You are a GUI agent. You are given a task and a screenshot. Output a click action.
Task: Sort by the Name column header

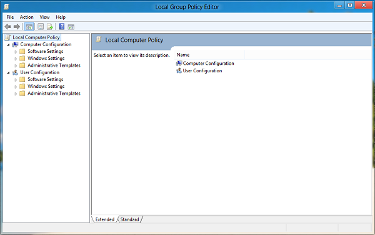coord(209,55)
